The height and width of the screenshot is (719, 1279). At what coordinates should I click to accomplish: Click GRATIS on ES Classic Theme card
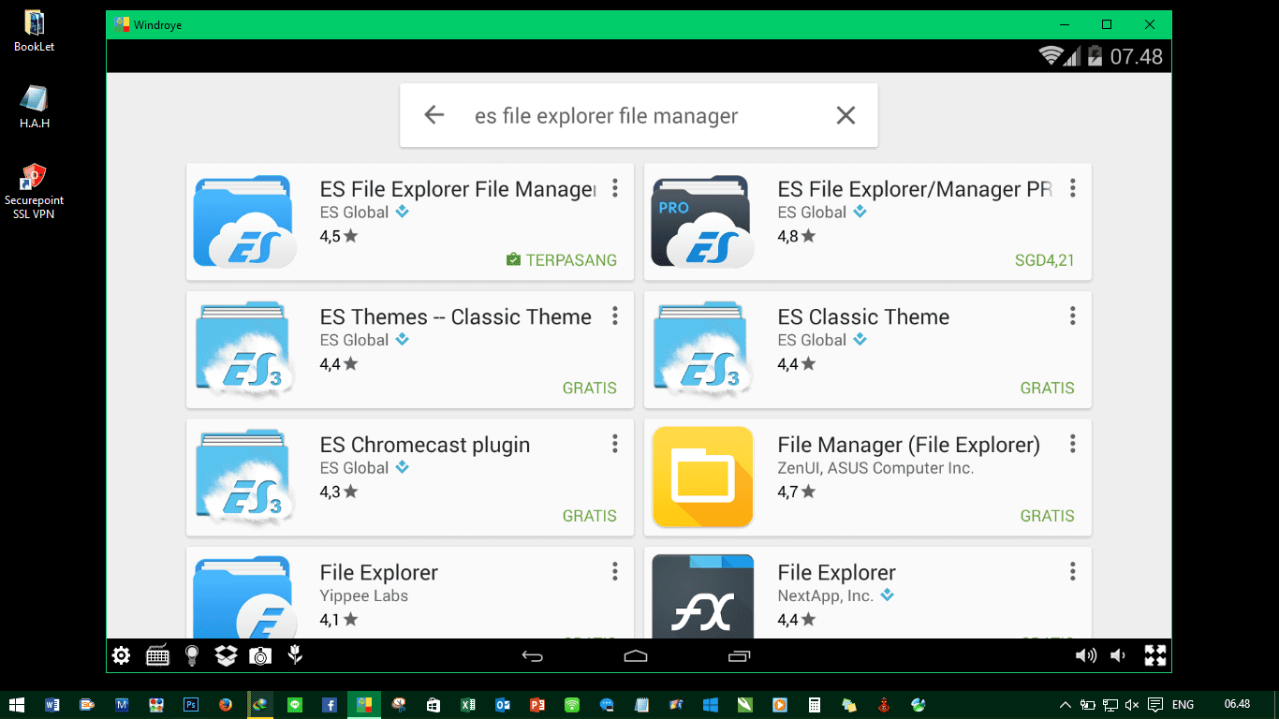tap(1048, 388)
